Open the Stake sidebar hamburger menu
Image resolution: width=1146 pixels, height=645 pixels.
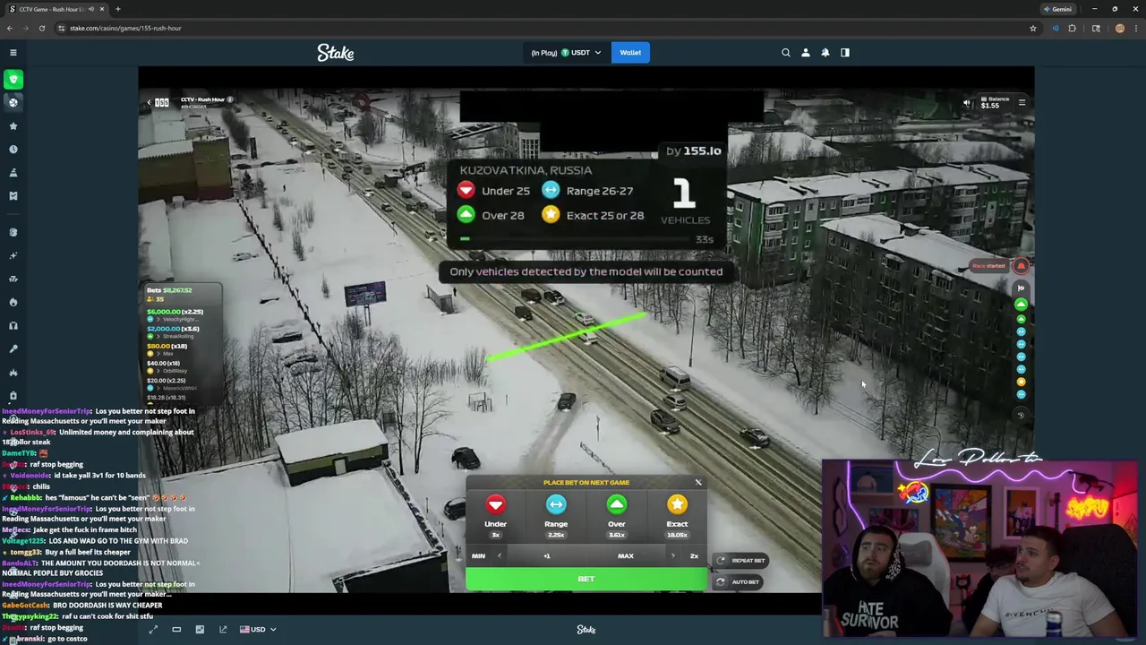pos(13,53)
